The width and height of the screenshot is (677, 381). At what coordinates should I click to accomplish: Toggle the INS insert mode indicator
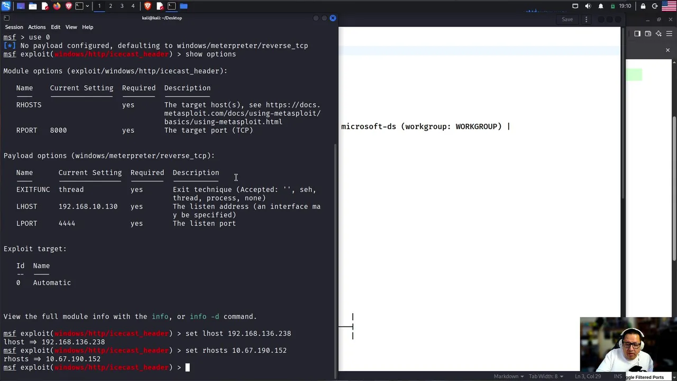[x=618, y=376]
